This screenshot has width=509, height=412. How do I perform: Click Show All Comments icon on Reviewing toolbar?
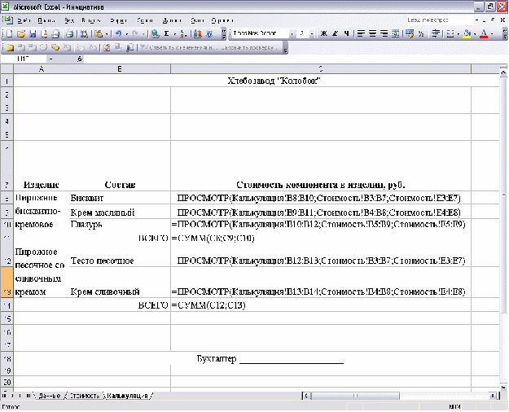click(x=55, y=48)
